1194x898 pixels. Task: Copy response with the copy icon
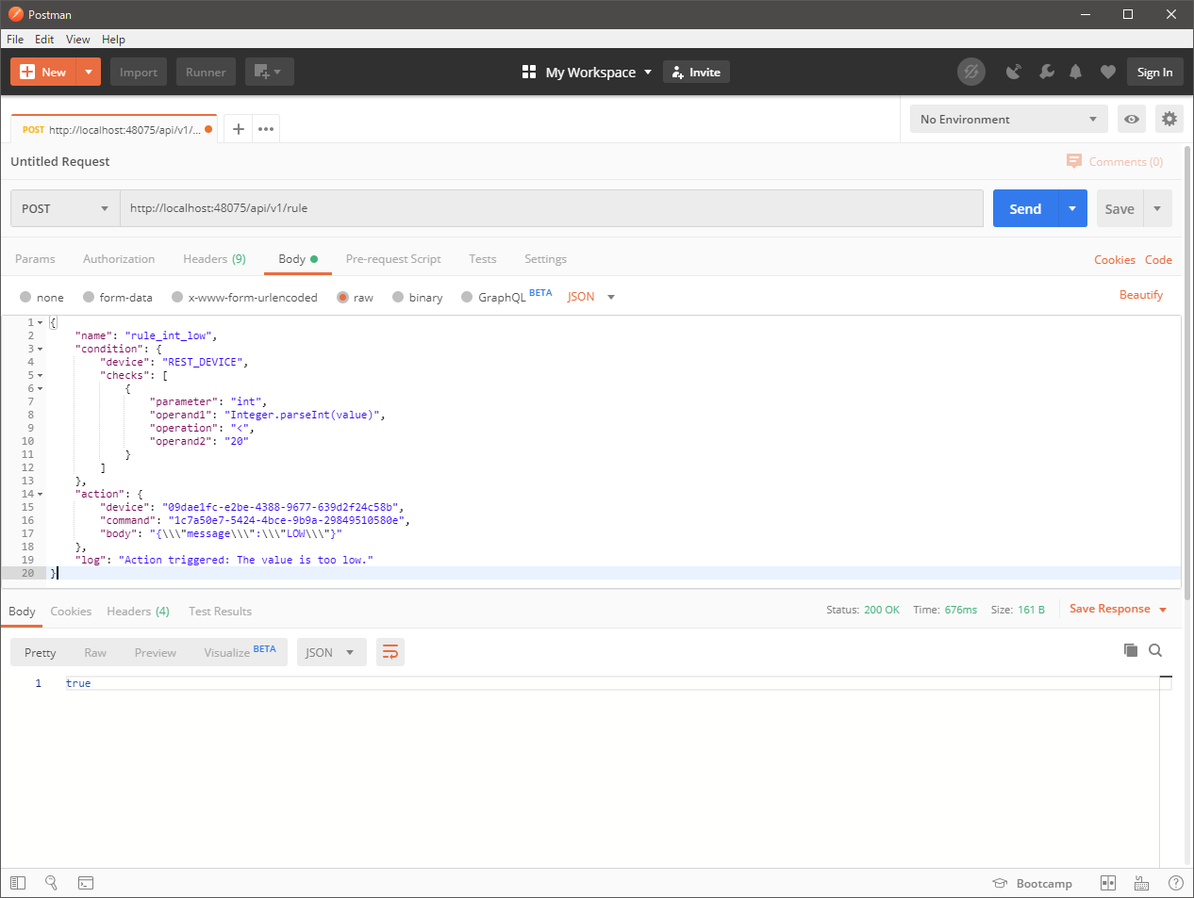pos(1131,650)
